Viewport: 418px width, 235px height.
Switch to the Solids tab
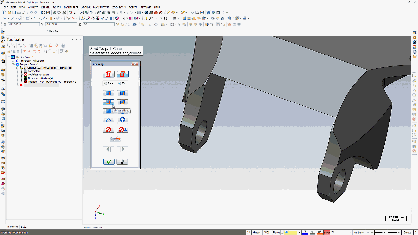point(24,227)
